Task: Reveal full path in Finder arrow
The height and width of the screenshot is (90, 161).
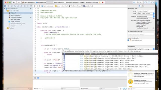Action: [x=153, y=28]
